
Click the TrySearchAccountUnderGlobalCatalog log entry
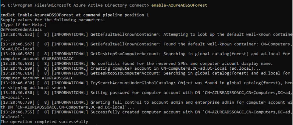[131, 83]
